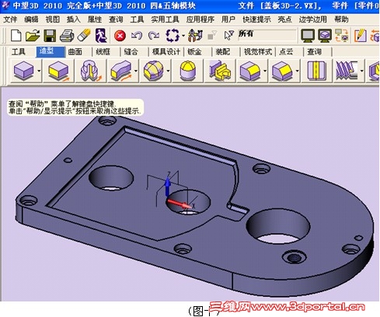The image size is (380, 317).
Task: Switch to the 工具 toolbar tab
Action: tap(18, 52)
